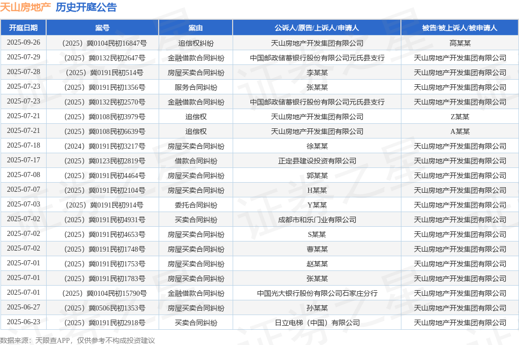Viewport: 519px width, 345px height.
Task: Select date cell 2025-07-18
Action: [x=23, y=146]
